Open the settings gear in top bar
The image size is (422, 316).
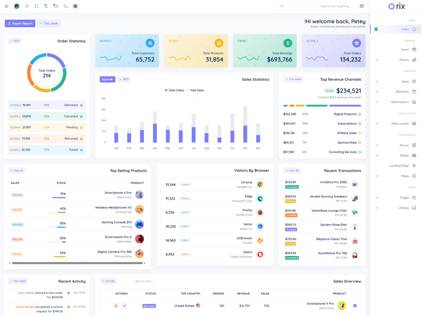point(7,6)
